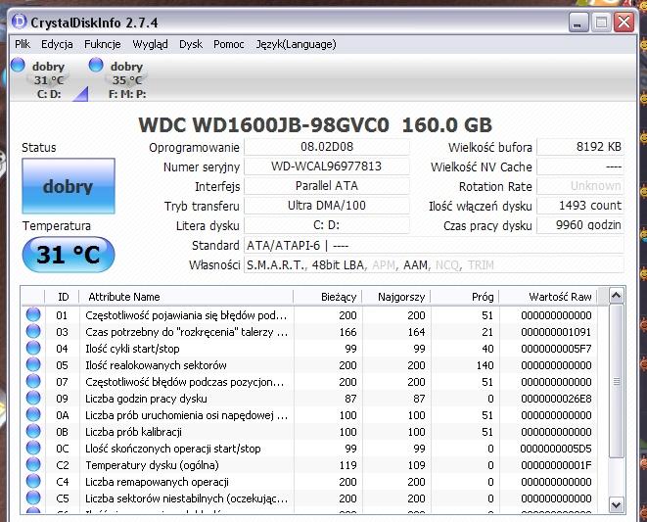Click the blue status orb of attribute C5
647x522 pixels.
coord(33,498)
